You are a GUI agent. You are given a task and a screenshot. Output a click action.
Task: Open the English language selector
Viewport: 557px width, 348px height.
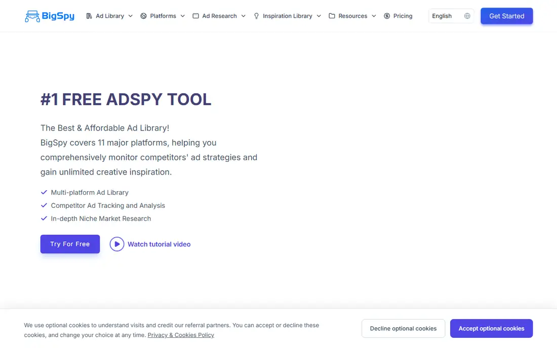(x=451, y=16)
